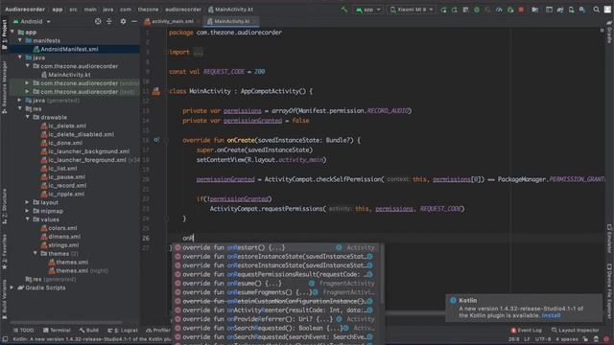
Task: Click the Select Opened File target icon
Action: 98,21
